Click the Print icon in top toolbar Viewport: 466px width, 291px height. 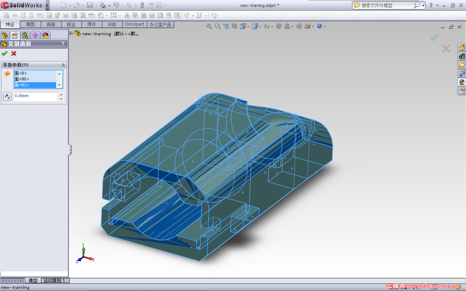click(103, 5)
